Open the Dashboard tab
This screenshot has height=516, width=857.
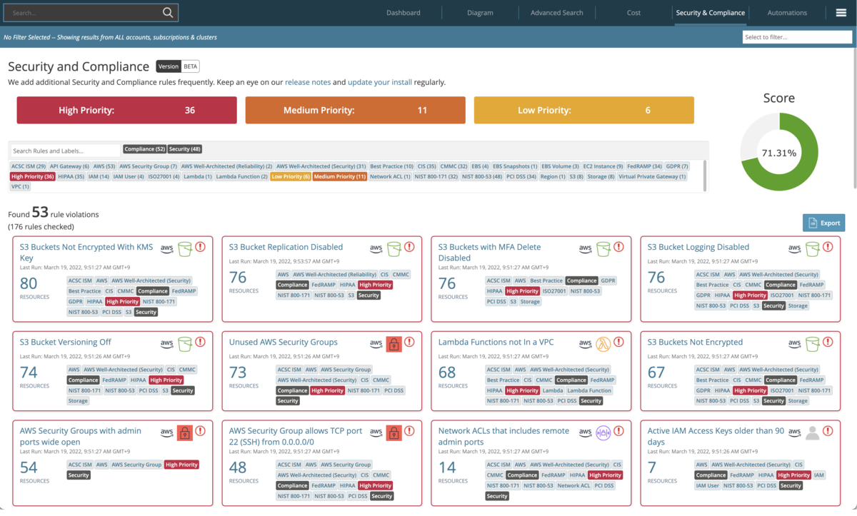pyautogui.click(x=404, y=13)
